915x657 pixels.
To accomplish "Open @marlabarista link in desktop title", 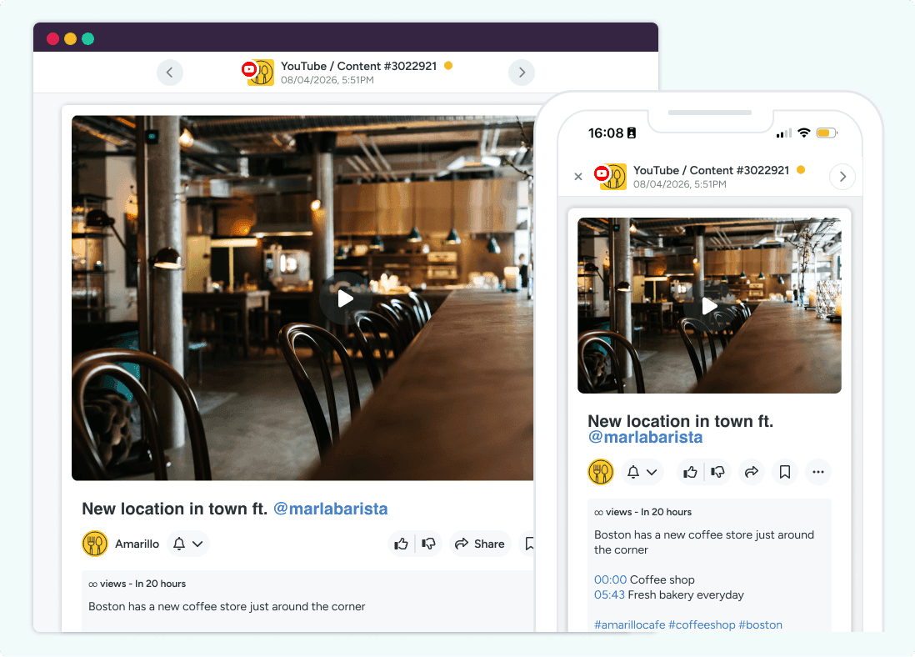I will [x=330, y=509].
